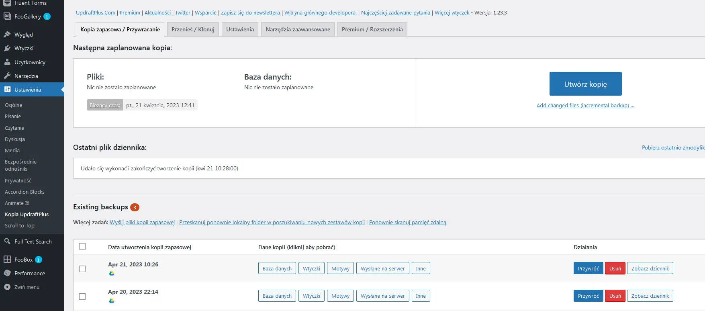
Task: Open Kopia UpdraftPlus in settings submenu
Action: pos(27,214)
